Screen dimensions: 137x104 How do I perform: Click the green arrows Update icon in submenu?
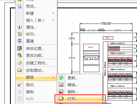tap(61, 78)
